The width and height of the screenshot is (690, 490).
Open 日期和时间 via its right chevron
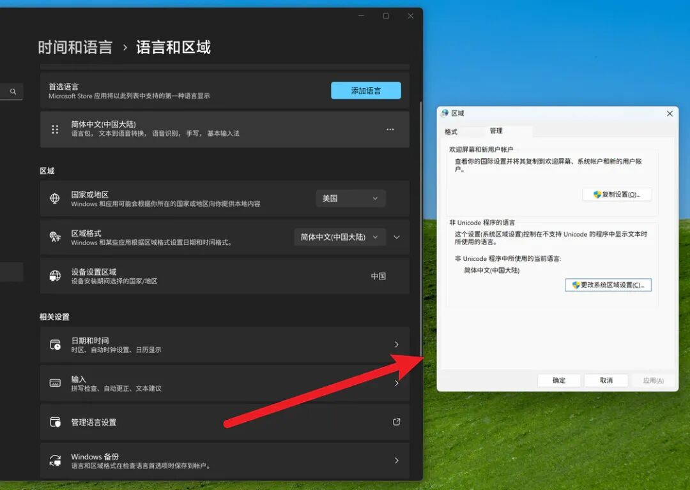[397, 345]
